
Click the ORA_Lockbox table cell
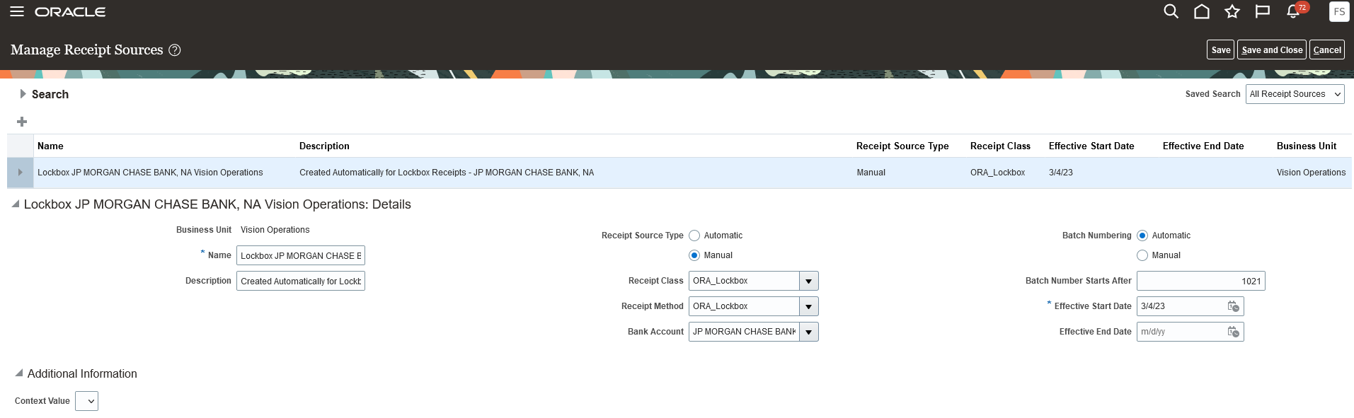tap(997, 173)
